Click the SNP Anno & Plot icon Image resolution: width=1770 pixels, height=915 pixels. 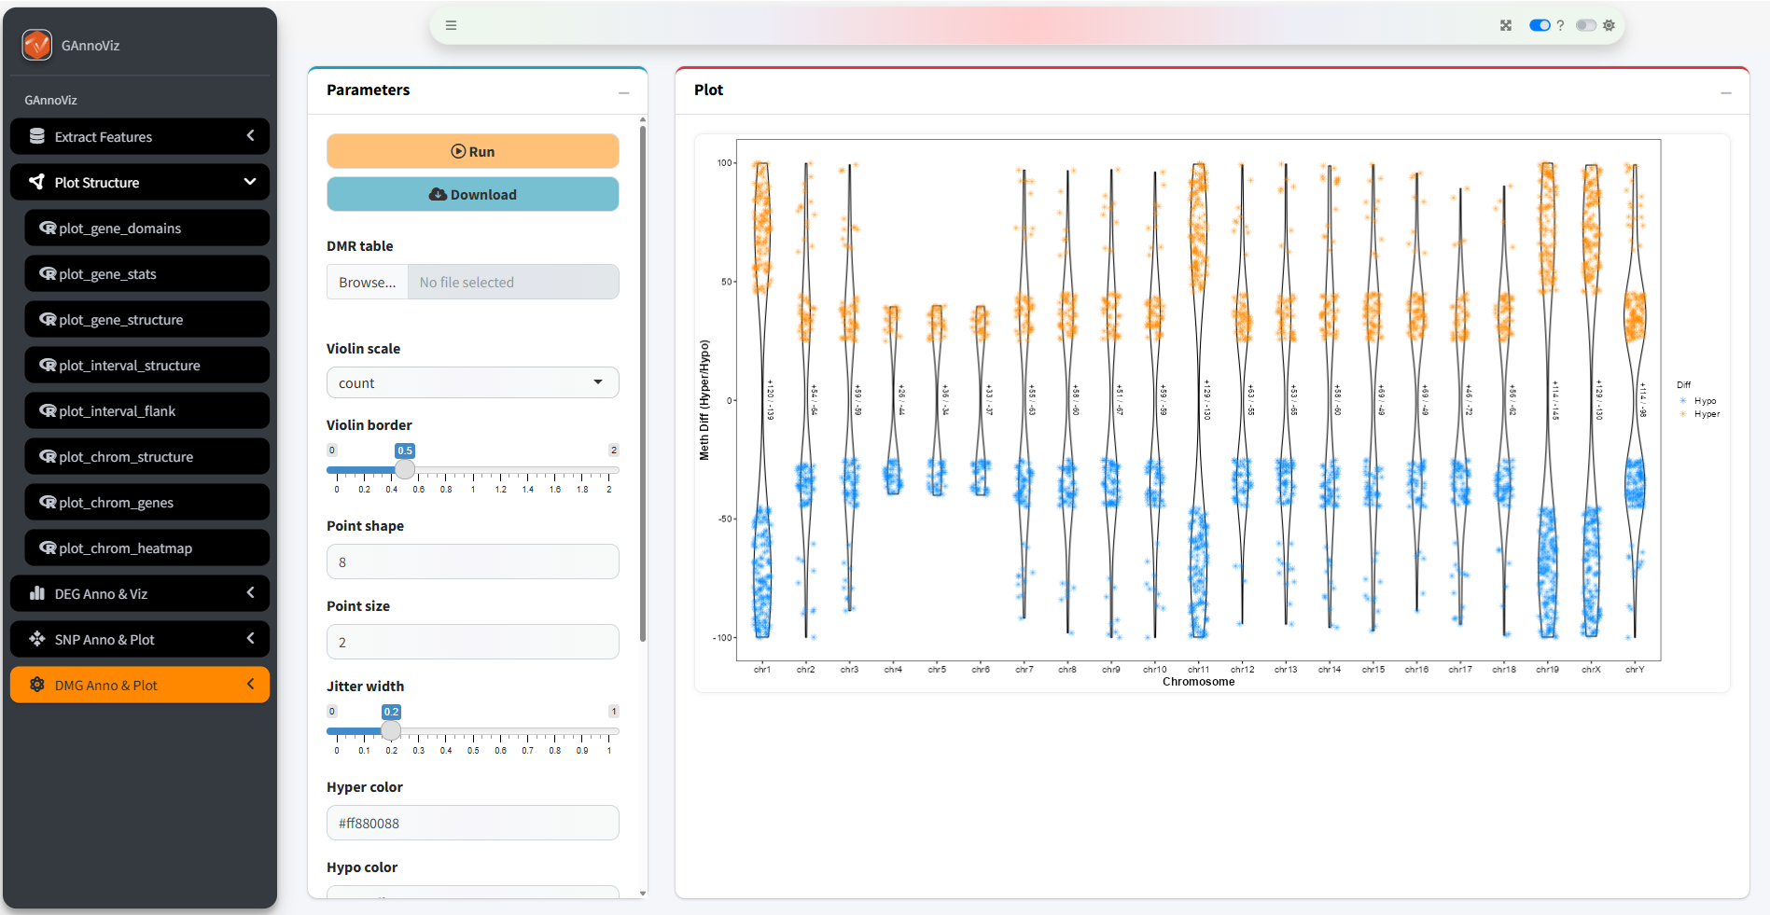(x=37, y=639)
